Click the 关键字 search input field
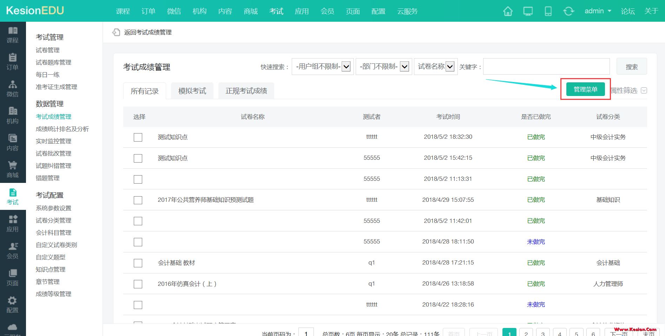Image resolution: width=665 pixels, height=336 pixels. 546,67
